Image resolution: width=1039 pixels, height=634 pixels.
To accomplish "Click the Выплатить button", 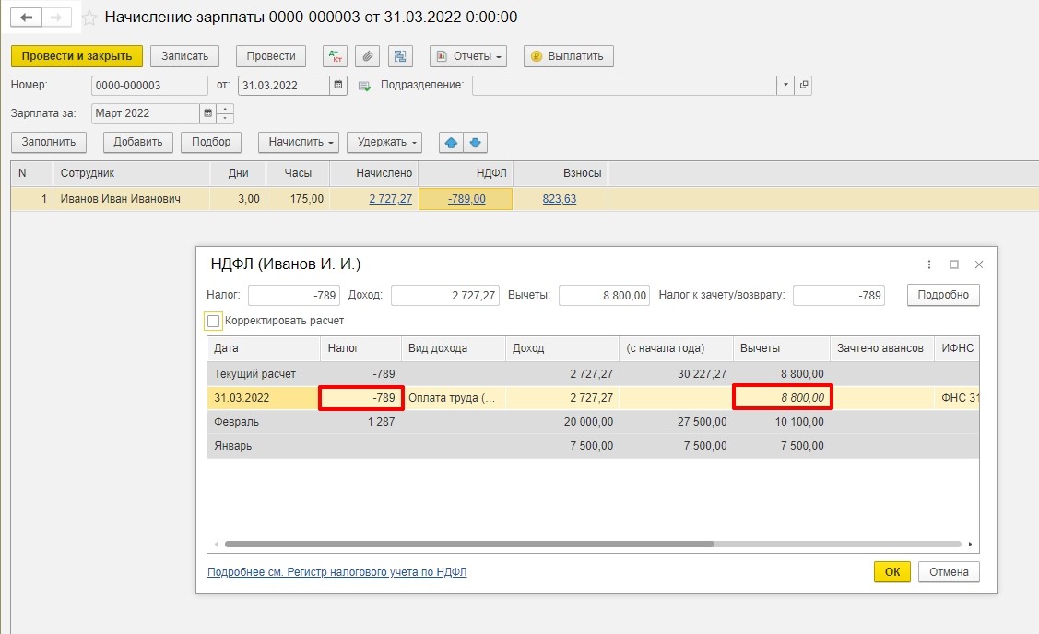I will (x=569, y=56).
